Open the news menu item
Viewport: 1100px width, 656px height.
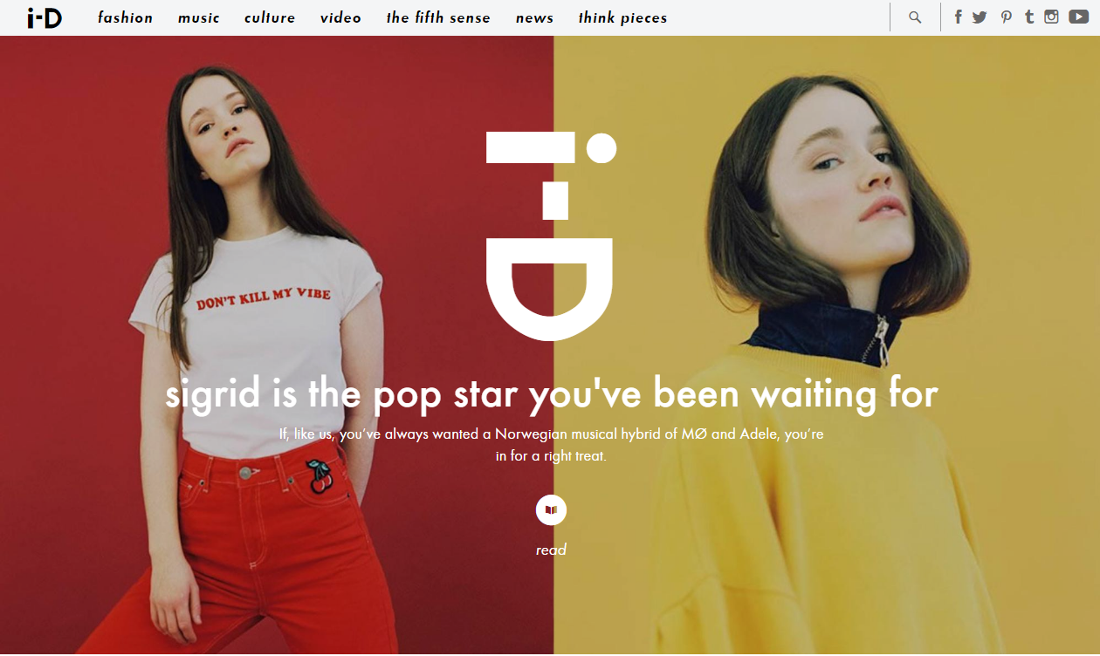click(x=534, y=17)
